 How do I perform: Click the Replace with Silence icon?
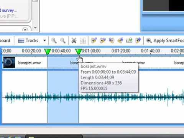click(129, 40)
